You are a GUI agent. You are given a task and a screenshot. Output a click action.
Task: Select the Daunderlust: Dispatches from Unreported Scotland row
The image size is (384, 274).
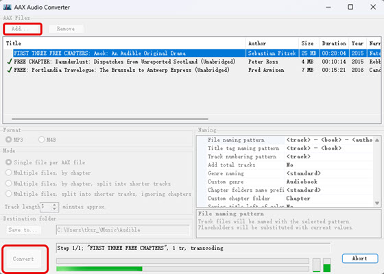coord(193,62)
